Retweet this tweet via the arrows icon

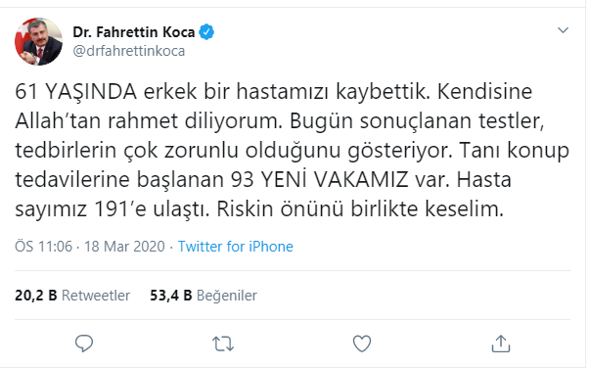[x=223, y=344]
